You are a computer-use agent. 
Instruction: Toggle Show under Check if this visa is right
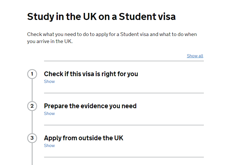pos(49,82)
